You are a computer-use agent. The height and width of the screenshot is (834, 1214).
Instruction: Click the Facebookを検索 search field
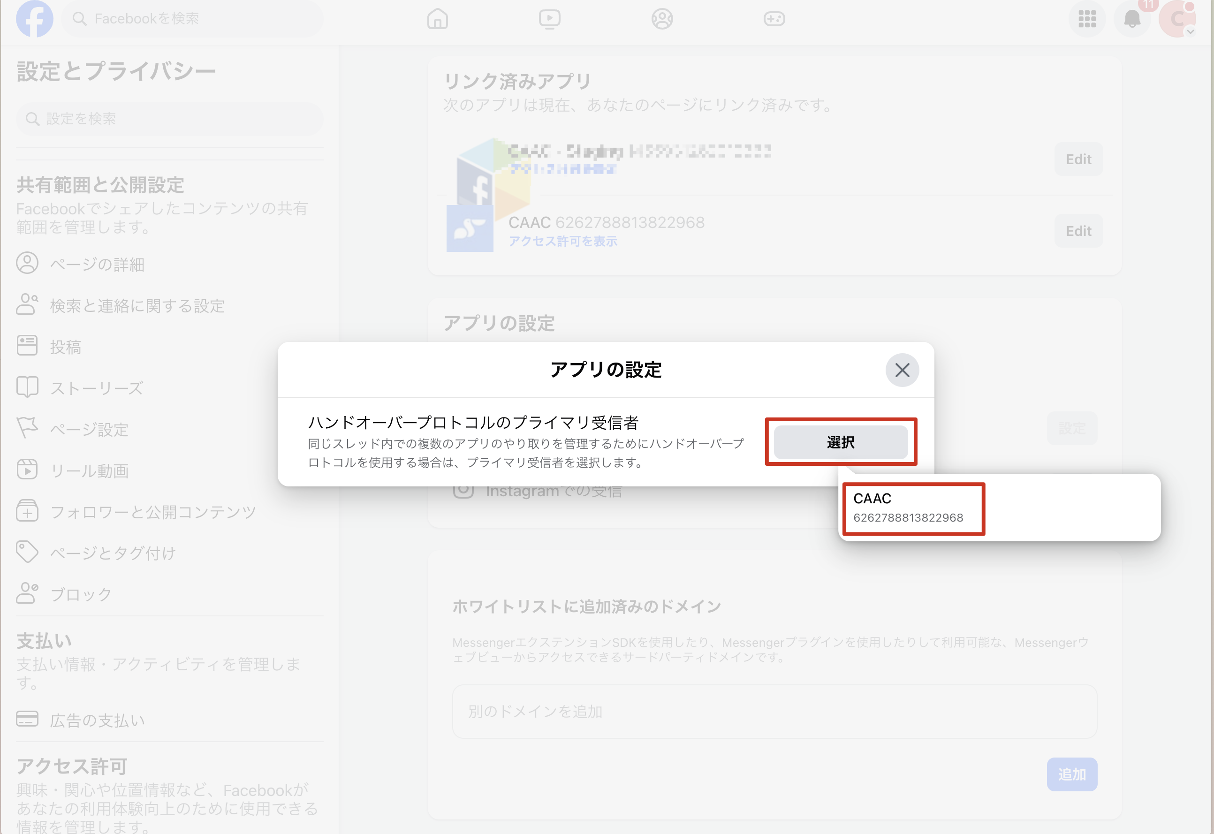pos(192,19)
